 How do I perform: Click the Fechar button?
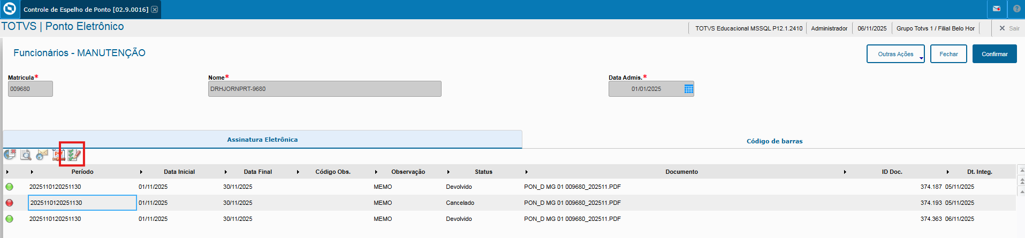click(x=948, y=54)
